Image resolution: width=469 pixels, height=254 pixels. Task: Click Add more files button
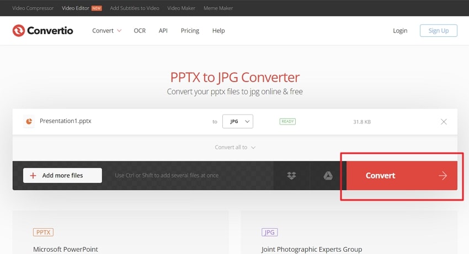[x=62, y=175]
